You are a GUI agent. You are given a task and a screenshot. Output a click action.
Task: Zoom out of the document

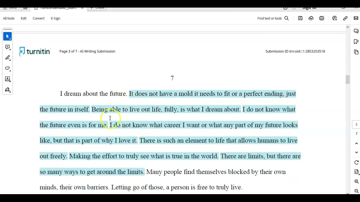[x=356, y=191]
